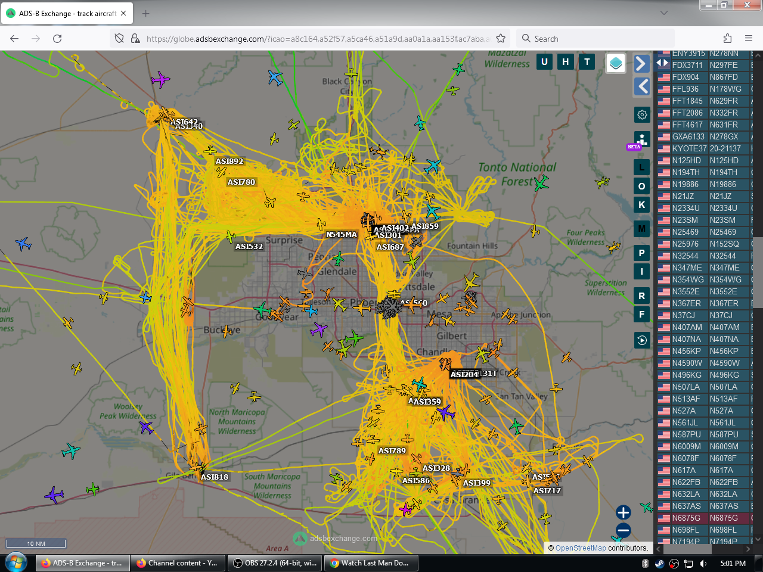Reload the current page
This screenshot has height=572, width=763.
coord(57,38)
